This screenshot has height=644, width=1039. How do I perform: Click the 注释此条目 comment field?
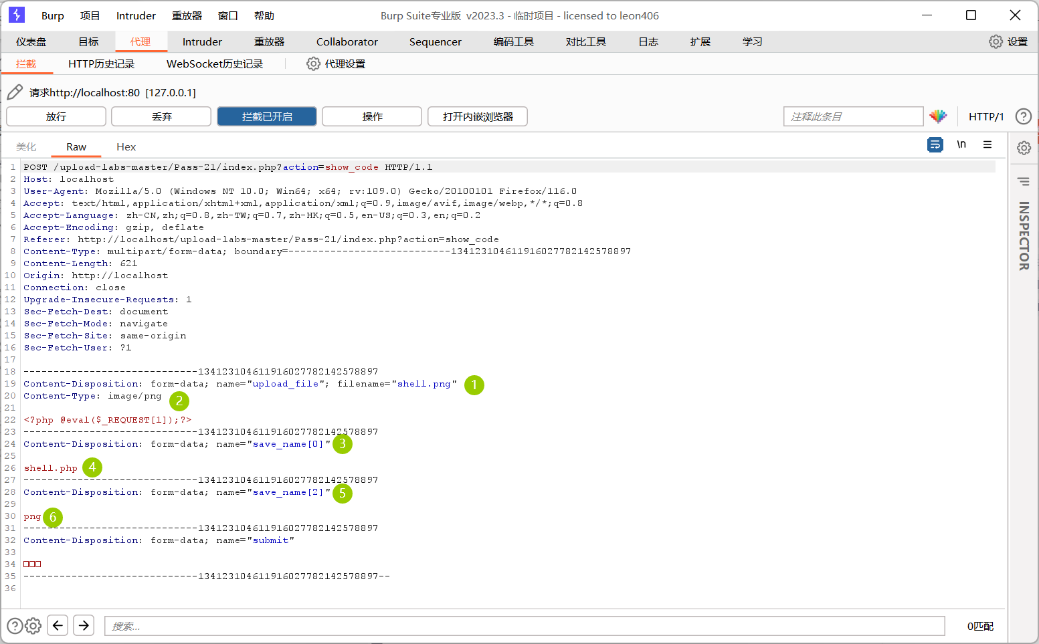[853, 116]
